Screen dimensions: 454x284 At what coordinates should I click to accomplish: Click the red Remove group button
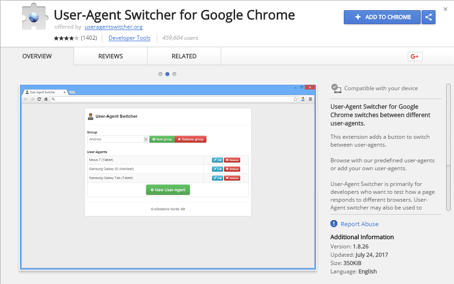(191, 139)
